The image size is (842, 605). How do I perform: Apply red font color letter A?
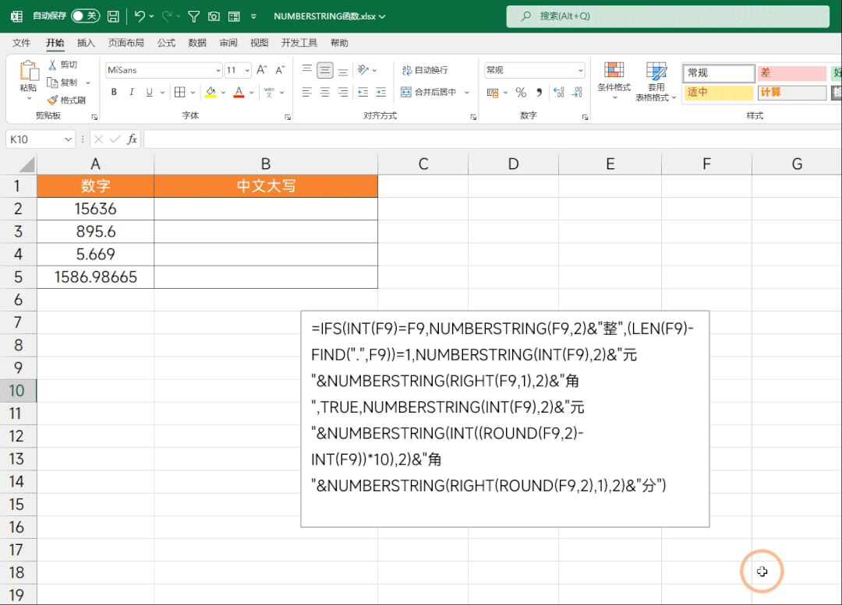click(x=239, y=92)
